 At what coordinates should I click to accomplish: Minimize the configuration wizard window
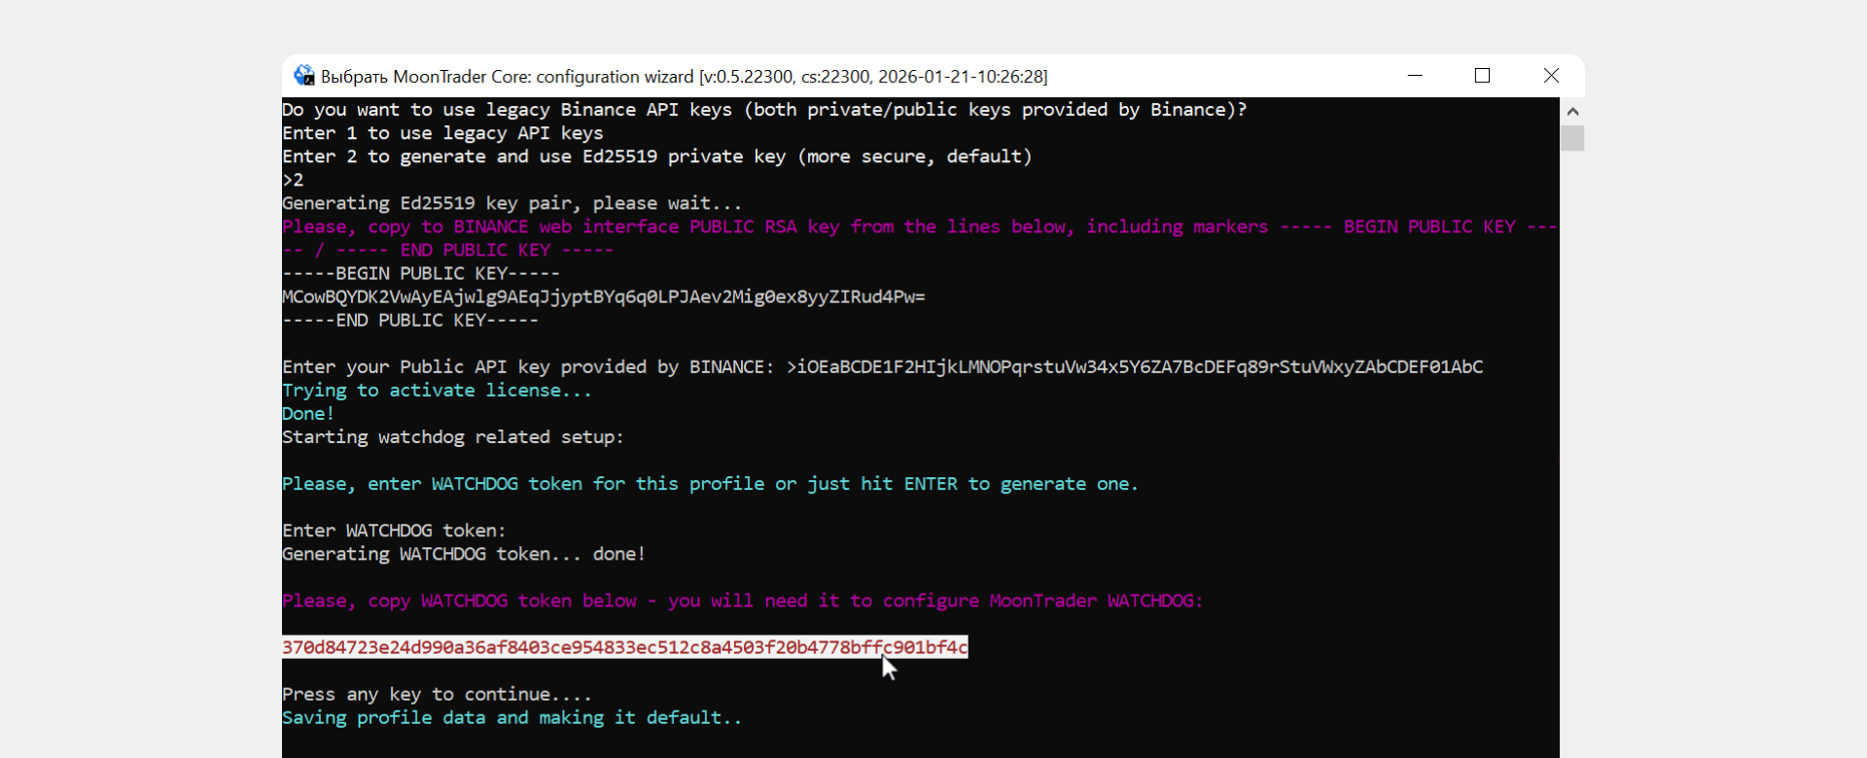(1415, 76)
